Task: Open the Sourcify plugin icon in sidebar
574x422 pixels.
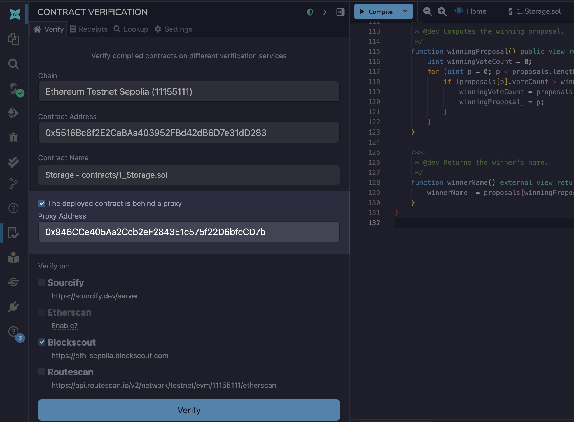Action: tap(13, 282)
